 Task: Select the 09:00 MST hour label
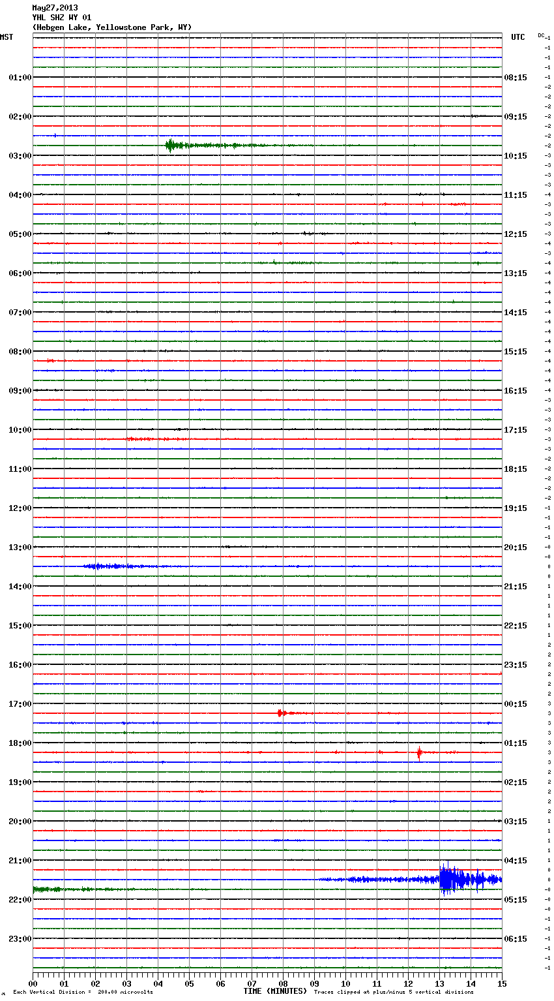point(20,391)
